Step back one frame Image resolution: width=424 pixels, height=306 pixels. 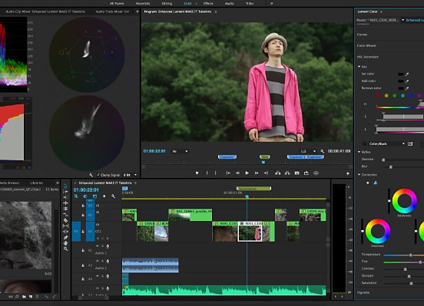click(x=237, y=173)
